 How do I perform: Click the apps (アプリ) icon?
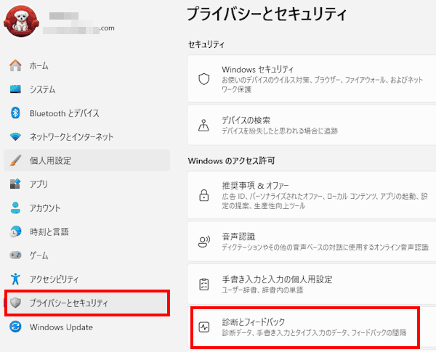pyautogui.click(x=15, y=184)
